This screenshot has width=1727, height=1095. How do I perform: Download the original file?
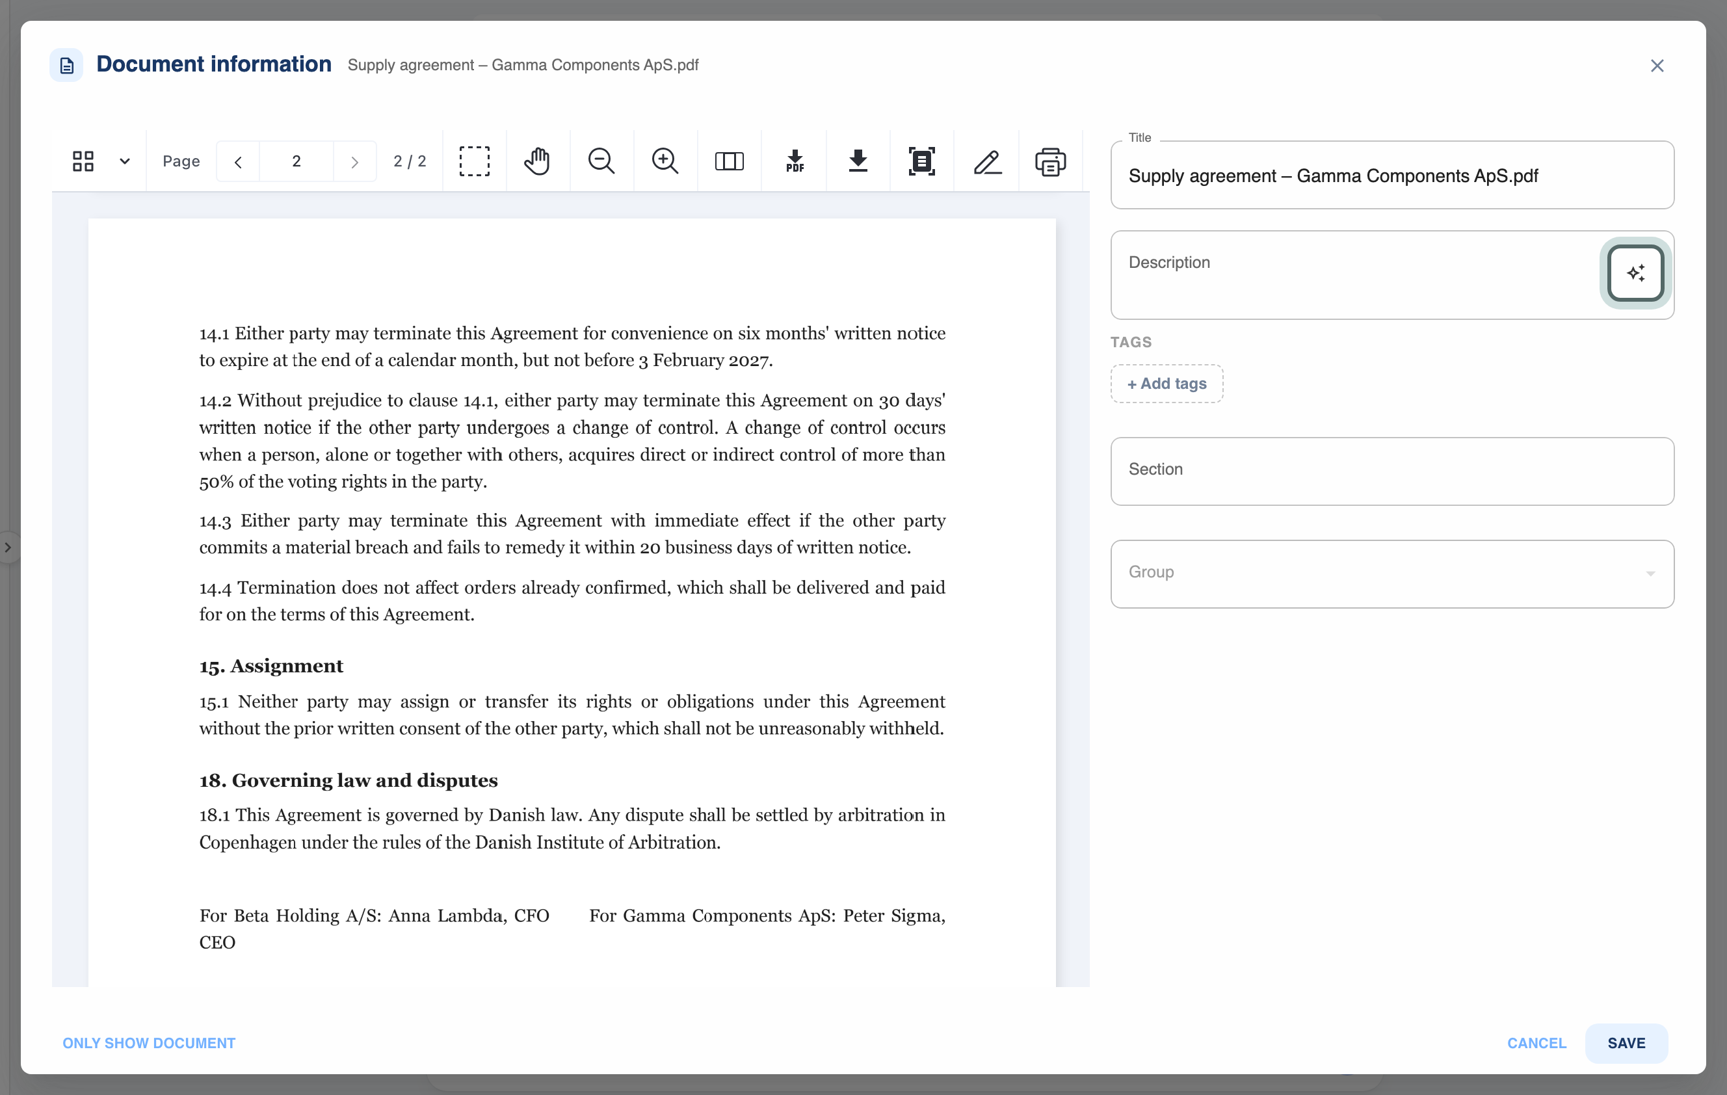tap(858, 161)
